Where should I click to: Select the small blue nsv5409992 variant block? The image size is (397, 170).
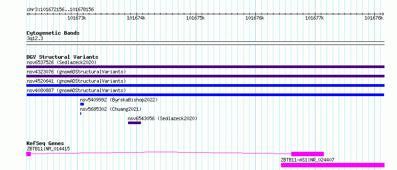click(x=82, y=104)
